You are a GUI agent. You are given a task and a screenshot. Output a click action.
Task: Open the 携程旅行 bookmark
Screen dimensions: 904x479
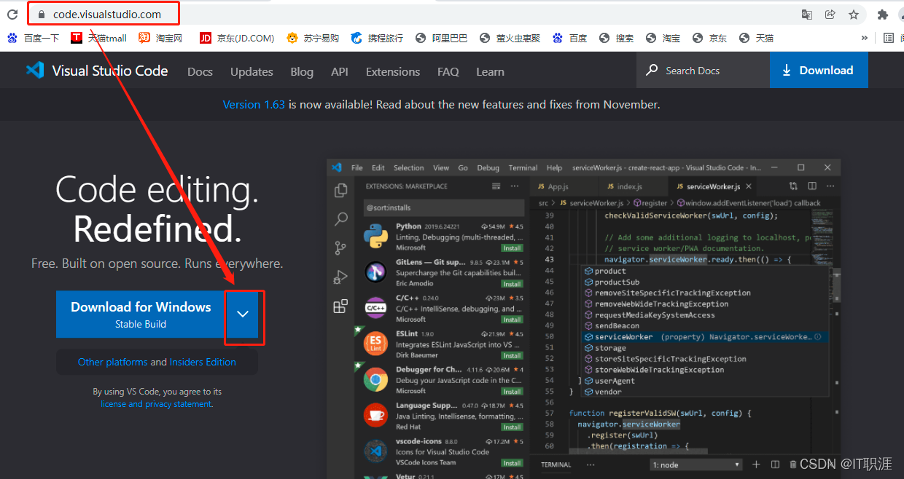pos(377,38)
